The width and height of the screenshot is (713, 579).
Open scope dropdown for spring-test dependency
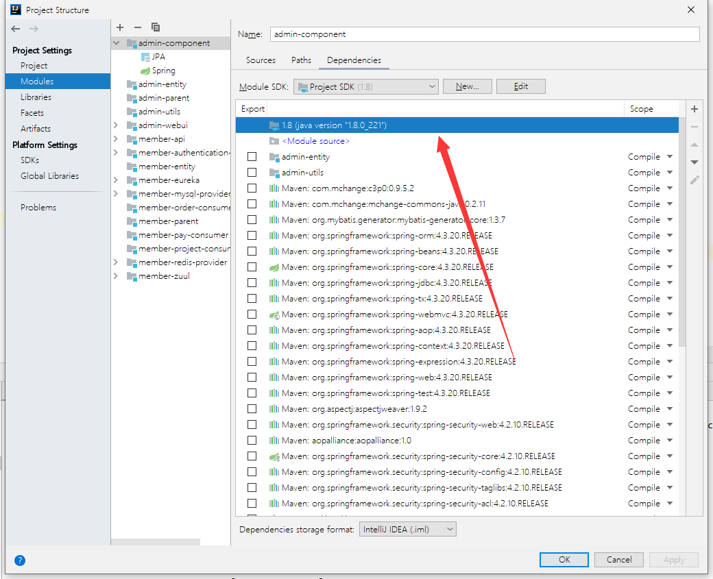(670, 393)
